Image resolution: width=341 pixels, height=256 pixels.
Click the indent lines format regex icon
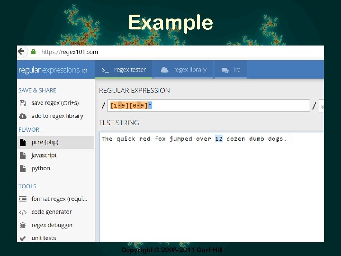click(23, 199)
